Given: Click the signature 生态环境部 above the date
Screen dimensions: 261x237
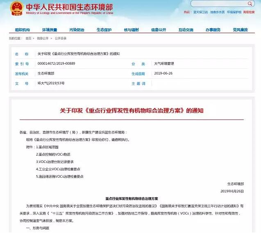Looking at the screenshot, I should tap(236, 184).
